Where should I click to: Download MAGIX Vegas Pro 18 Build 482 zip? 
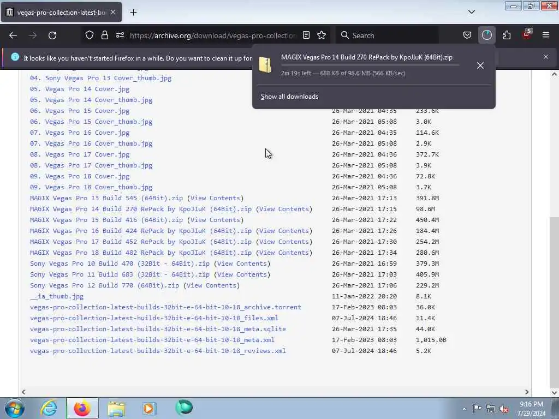(x=141, y=253)
